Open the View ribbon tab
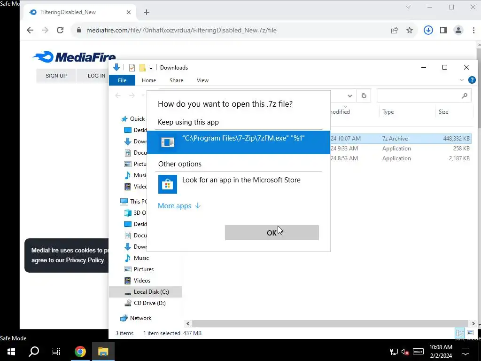Viewport: 481px width, 361px height. coord(202,80)
